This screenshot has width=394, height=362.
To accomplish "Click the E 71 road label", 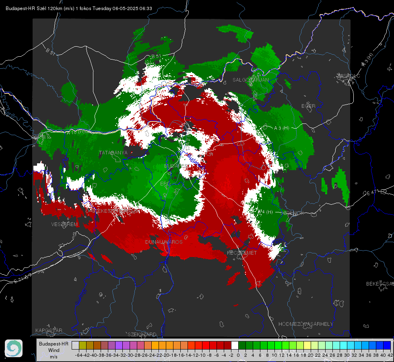I will point(23,279).
